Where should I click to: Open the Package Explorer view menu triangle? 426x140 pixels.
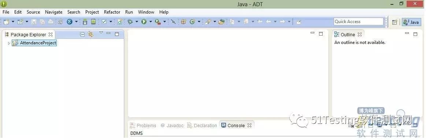tap(101, 33)
